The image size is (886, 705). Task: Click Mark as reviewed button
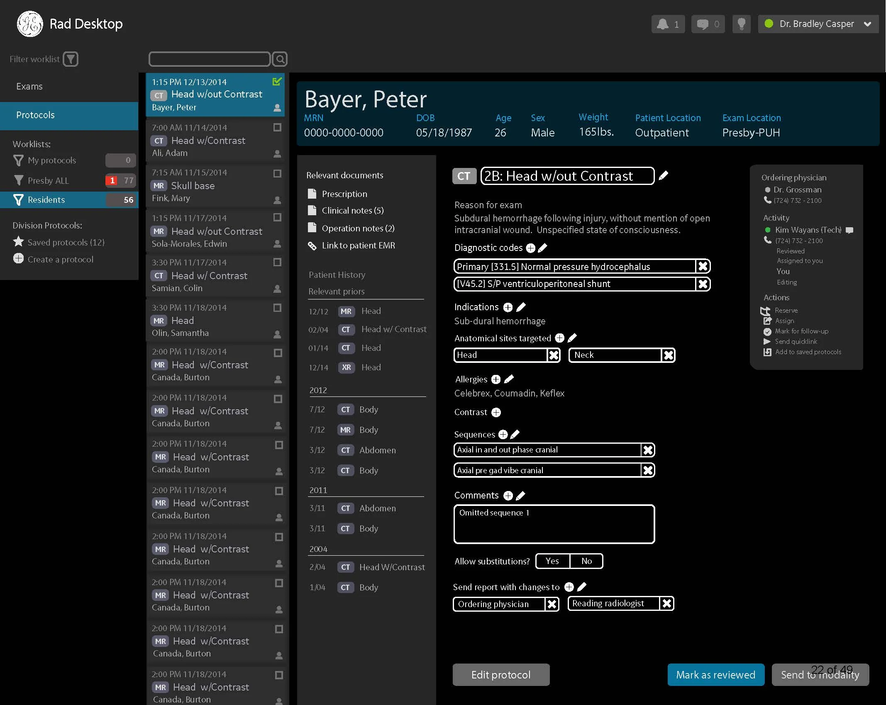click(x=716, y=675)
